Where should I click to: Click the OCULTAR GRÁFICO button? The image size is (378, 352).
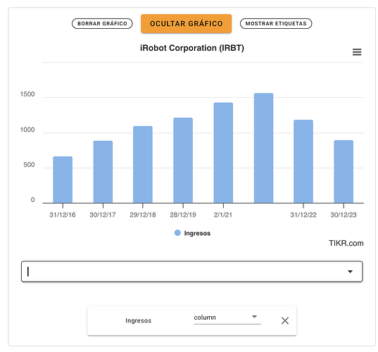187,24
